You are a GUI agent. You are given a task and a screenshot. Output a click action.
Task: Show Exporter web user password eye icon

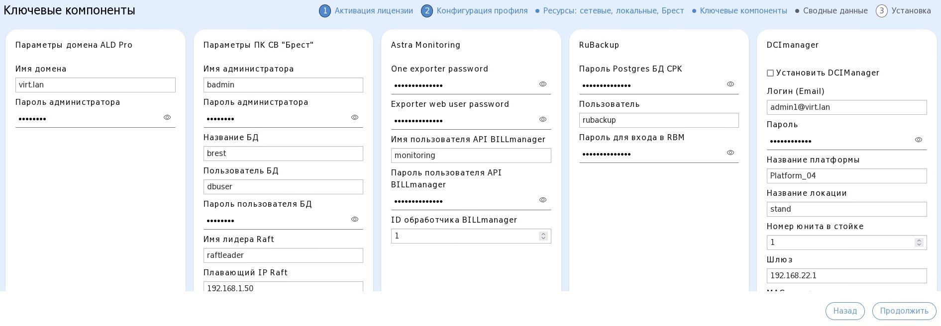click(x=543, y=120)
